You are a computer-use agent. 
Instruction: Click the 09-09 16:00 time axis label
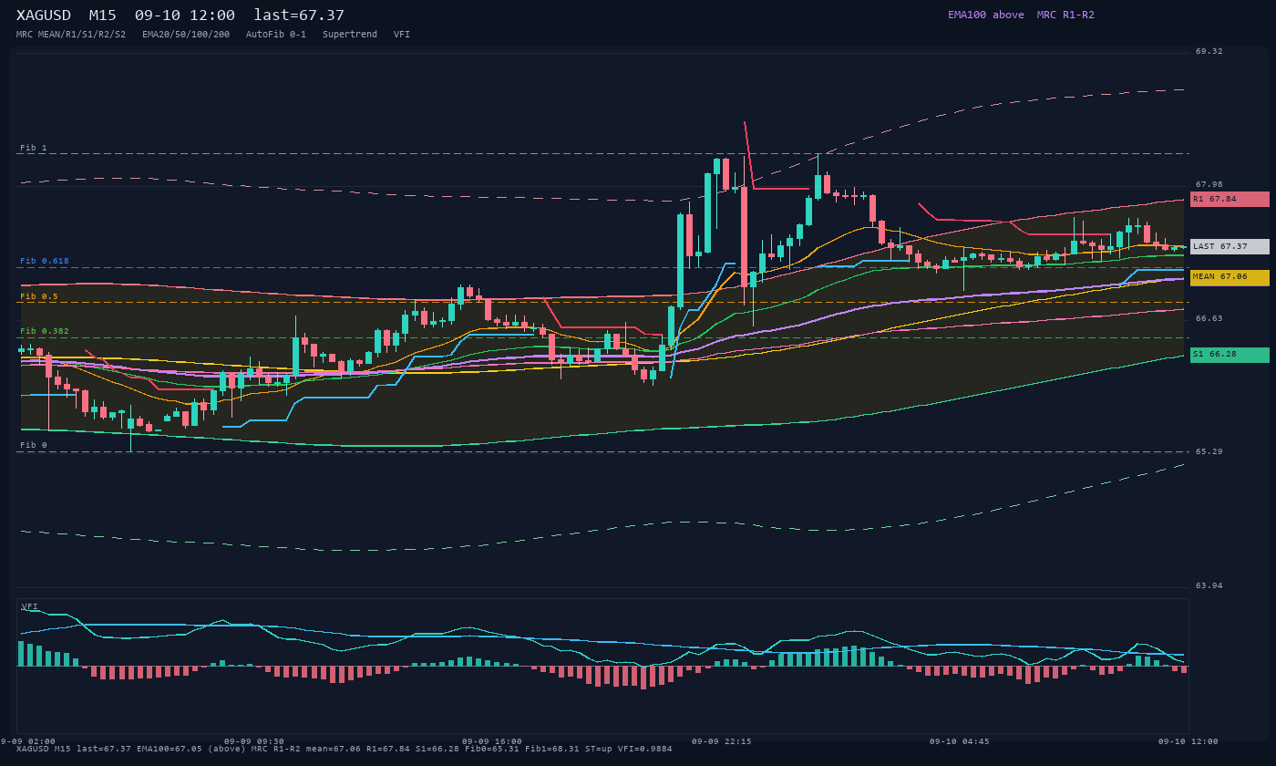coord(492,741)
